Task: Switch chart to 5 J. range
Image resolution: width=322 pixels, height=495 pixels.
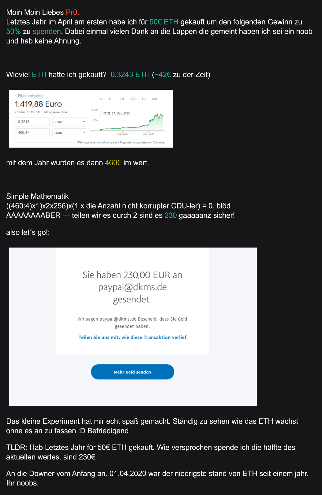Action: click(144, 99)
